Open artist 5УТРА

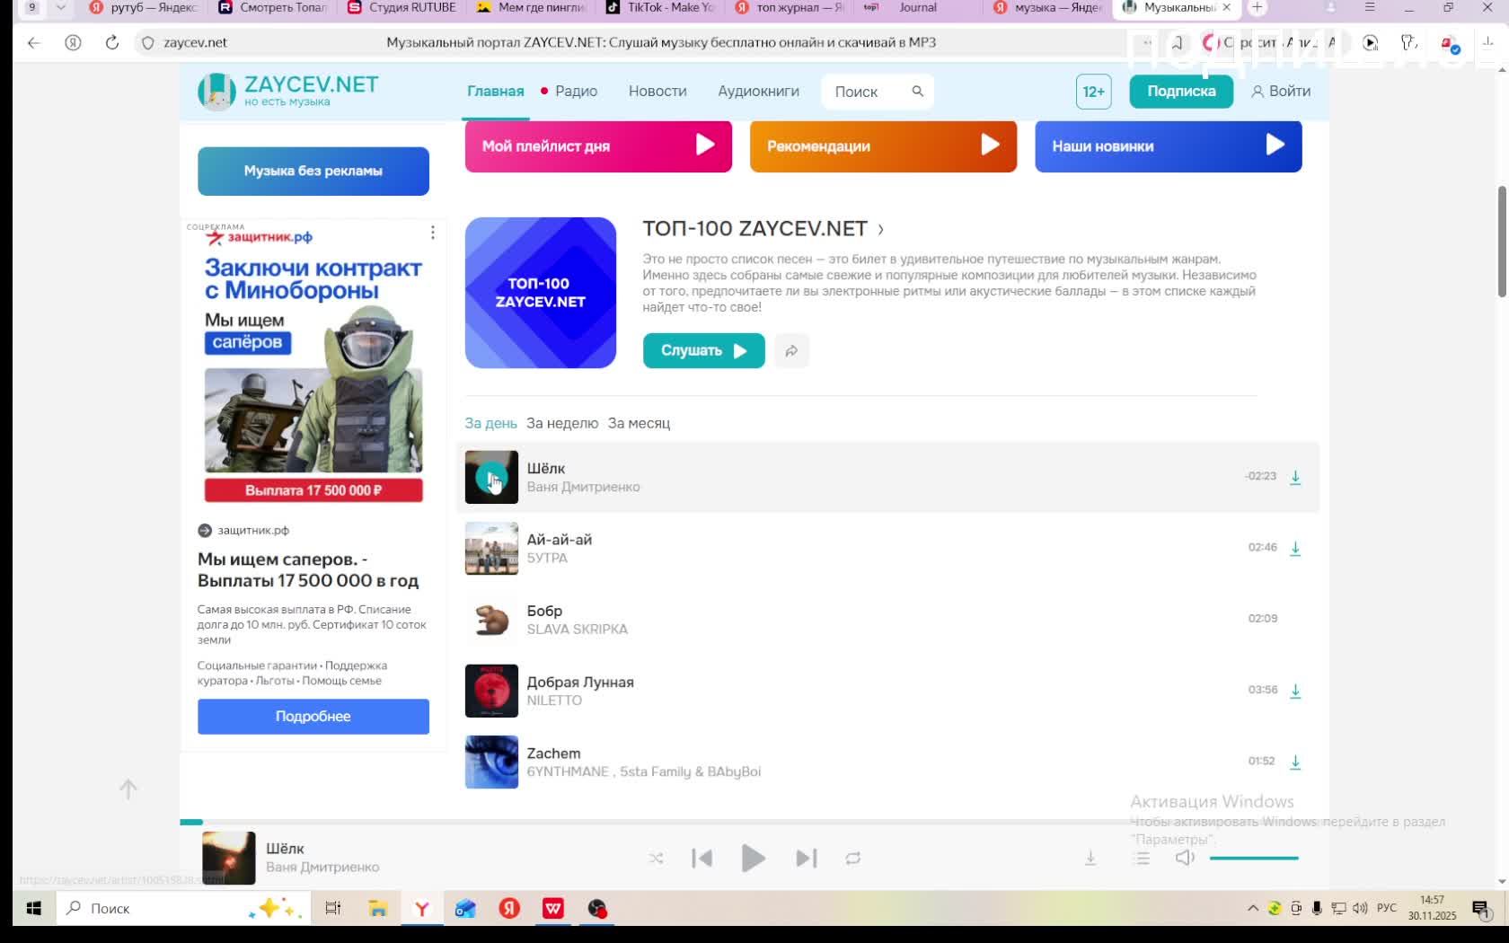click(x=547, y=558)
